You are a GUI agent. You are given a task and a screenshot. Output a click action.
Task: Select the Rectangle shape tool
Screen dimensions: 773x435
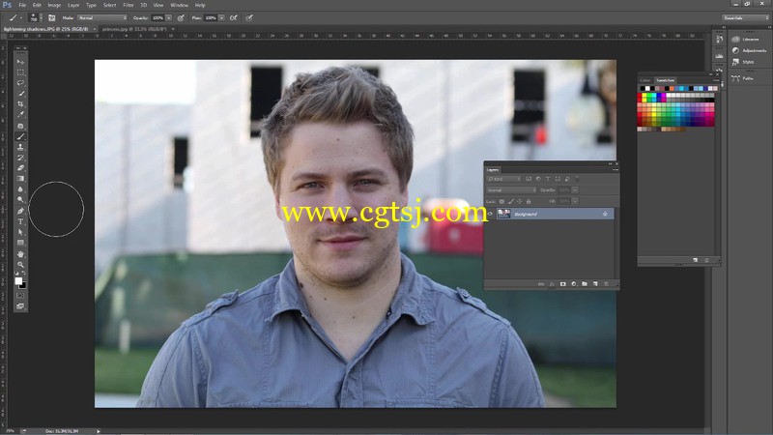[20, 243]
